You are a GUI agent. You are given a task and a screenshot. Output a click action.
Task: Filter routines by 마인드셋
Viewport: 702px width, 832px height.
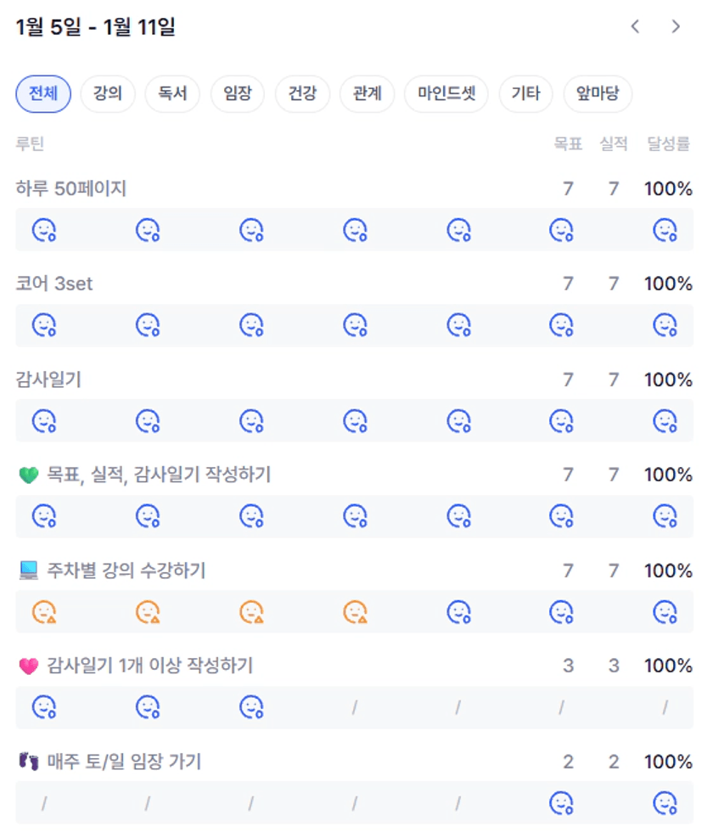446,93
